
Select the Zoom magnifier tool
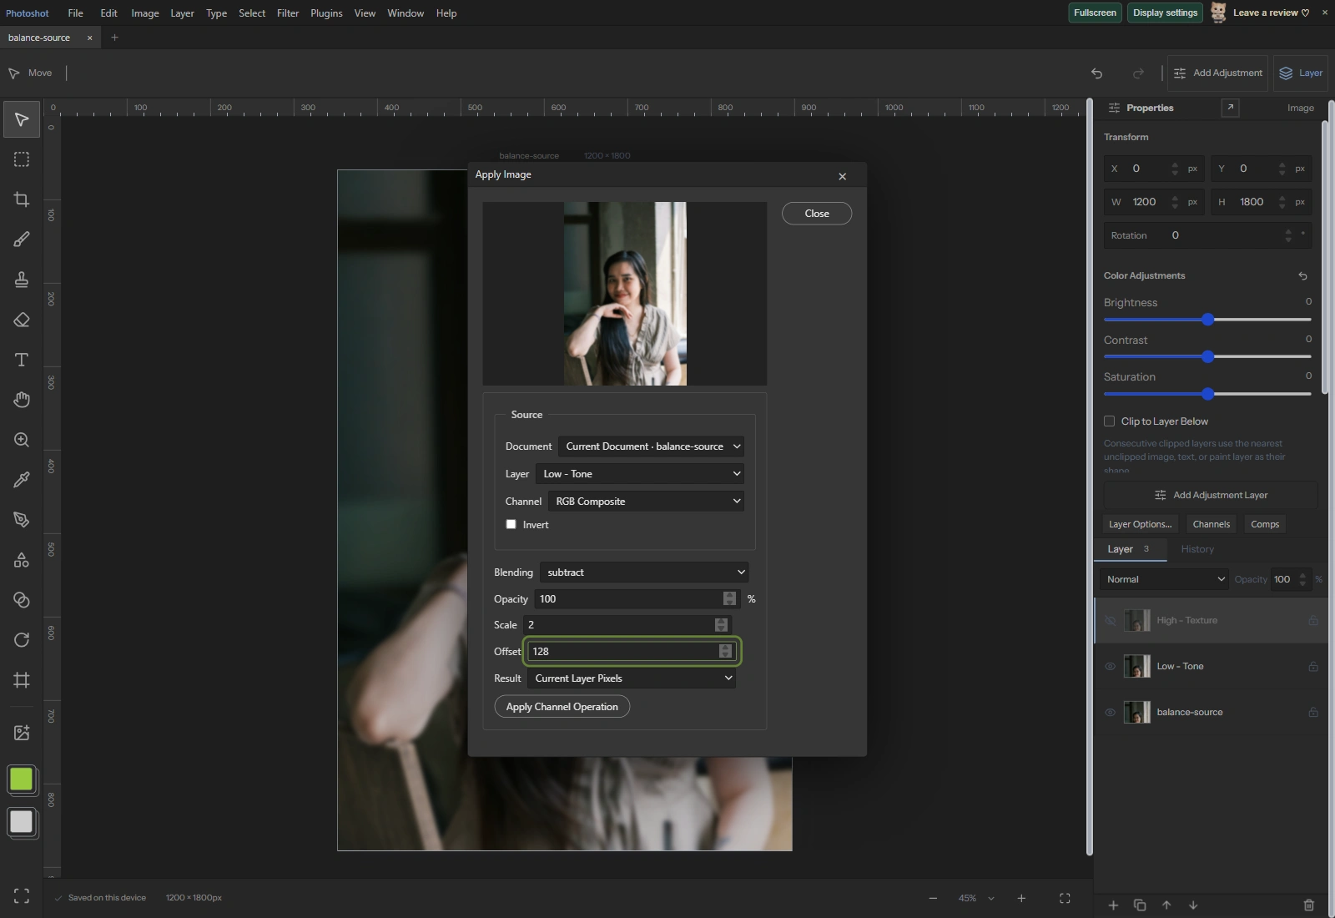[22, 440]
